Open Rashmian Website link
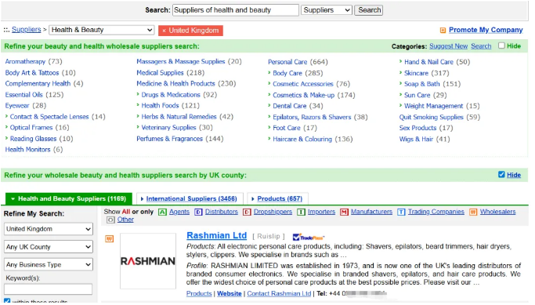Screen dimensions: 535x305 point(230,295)
